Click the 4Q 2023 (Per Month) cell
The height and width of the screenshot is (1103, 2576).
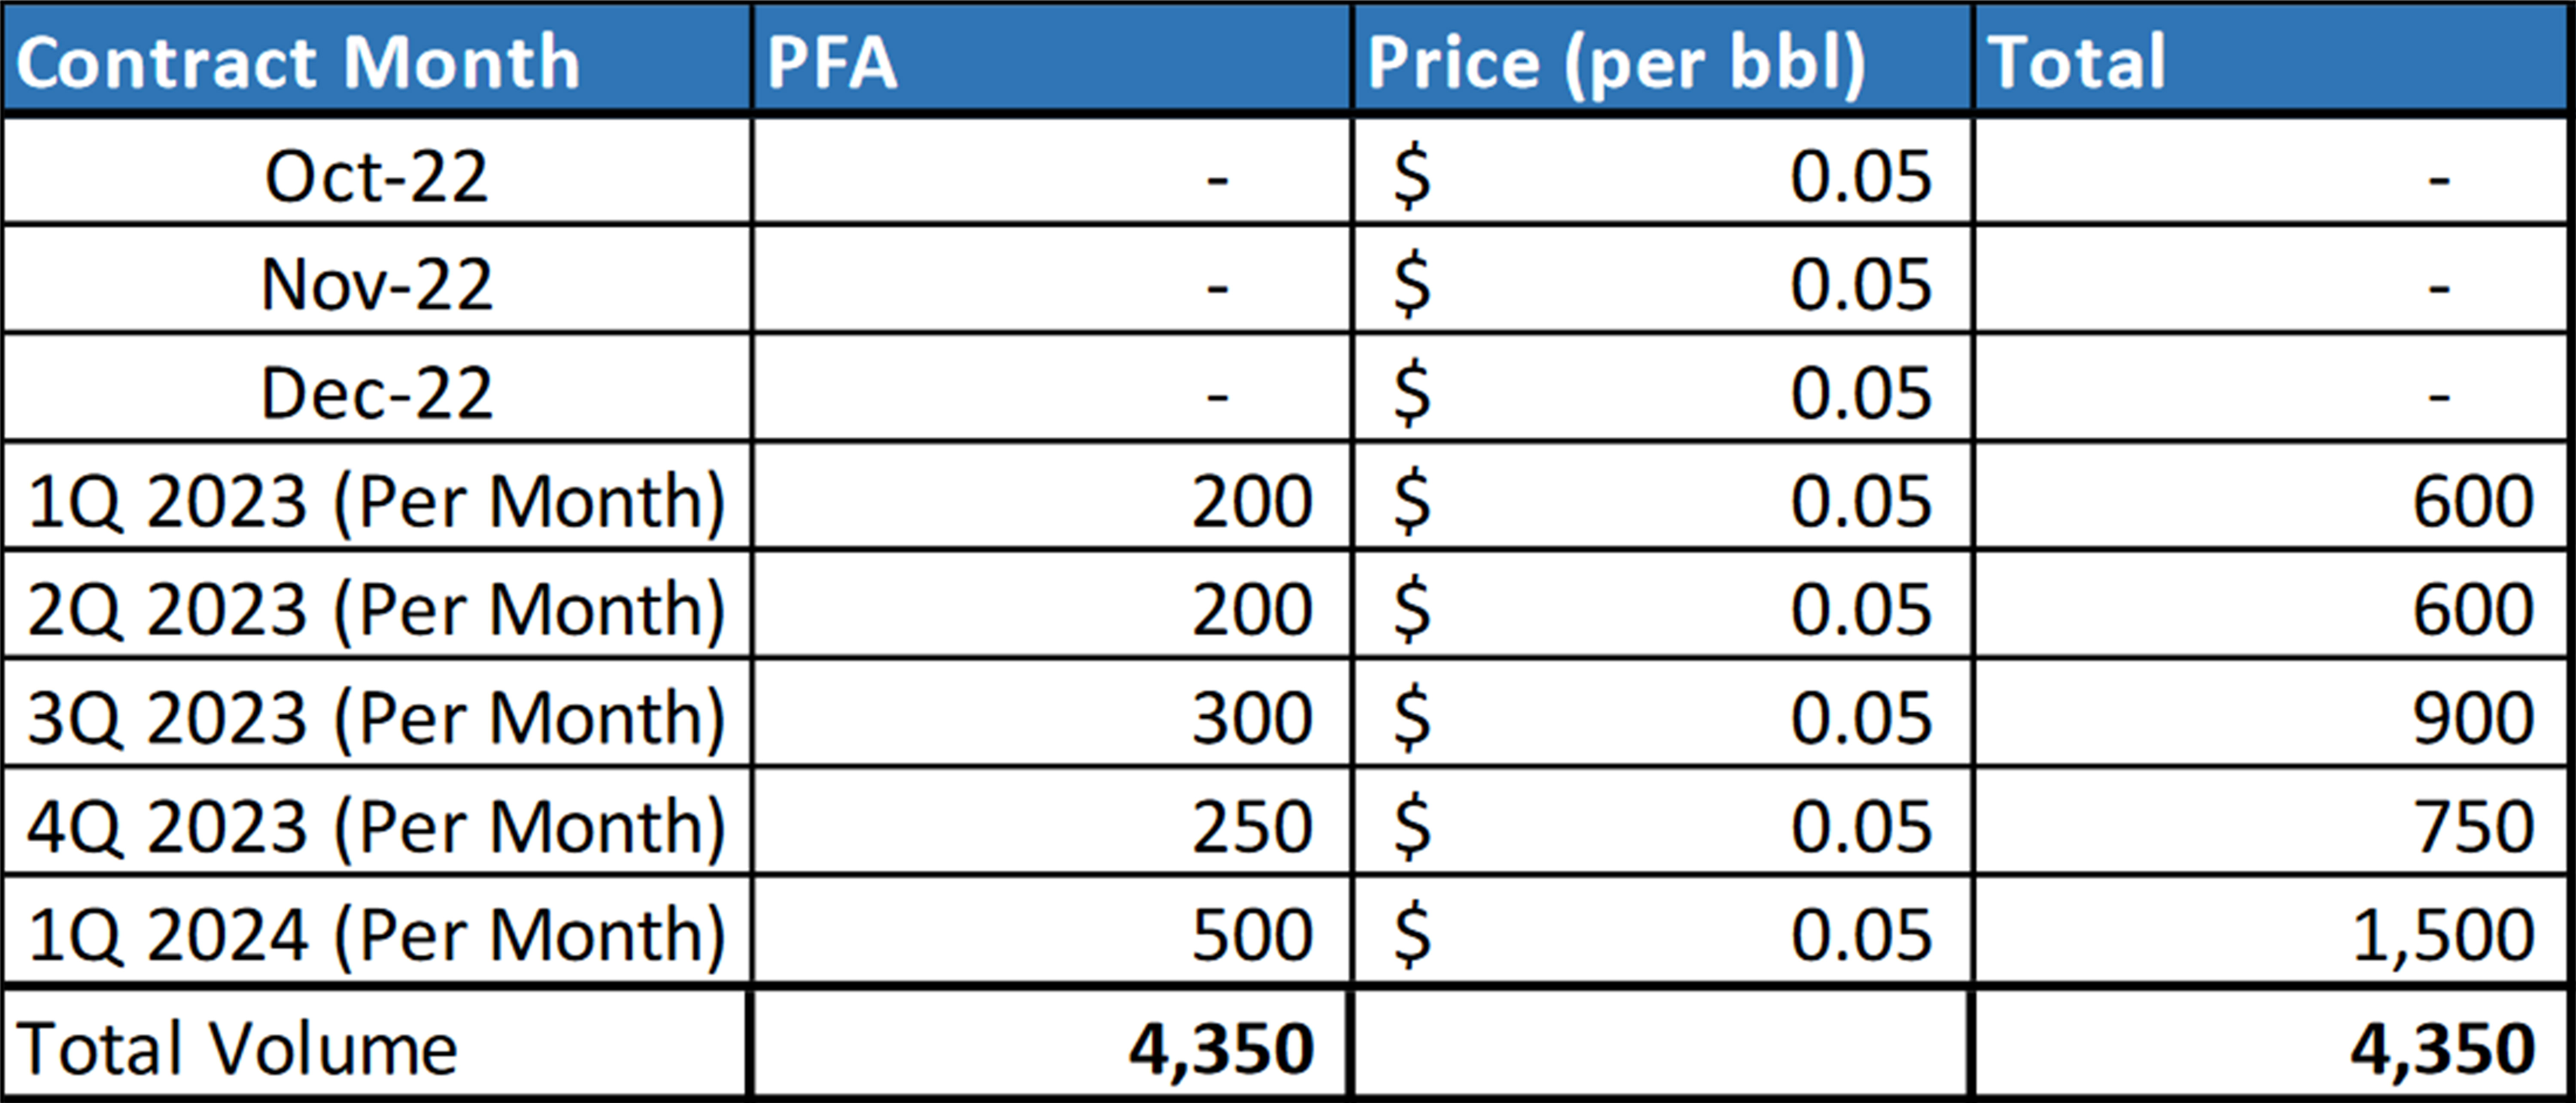pyautogui.click(x=376, y=826)
